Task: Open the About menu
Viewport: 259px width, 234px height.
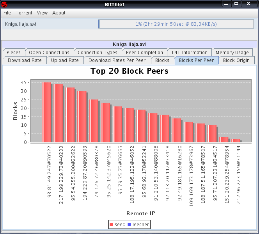Action: (x=59, y=13)
